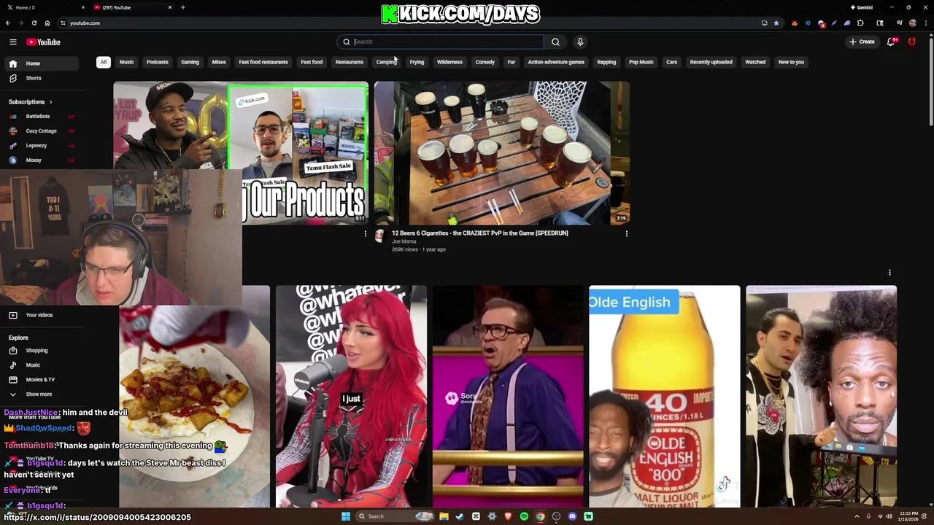This screenshot has width=934, height=525.
Task: Select the Camping filter chip
Action: 386,62
